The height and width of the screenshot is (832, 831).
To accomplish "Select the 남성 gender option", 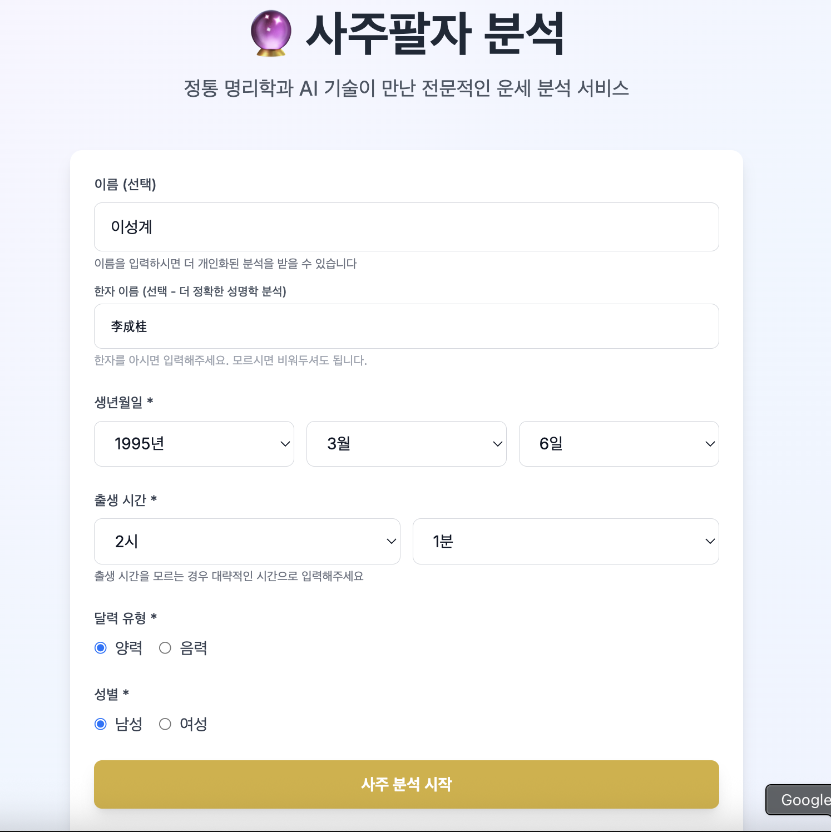I will (x=100, y=724).
